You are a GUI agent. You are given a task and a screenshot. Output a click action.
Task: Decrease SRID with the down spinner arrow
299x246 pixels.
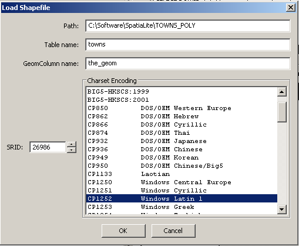(x=72, y=150)
